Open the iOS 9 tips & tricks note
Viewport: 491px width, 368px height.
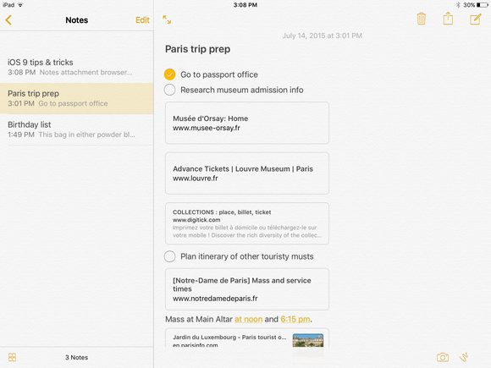coord(77,67)
